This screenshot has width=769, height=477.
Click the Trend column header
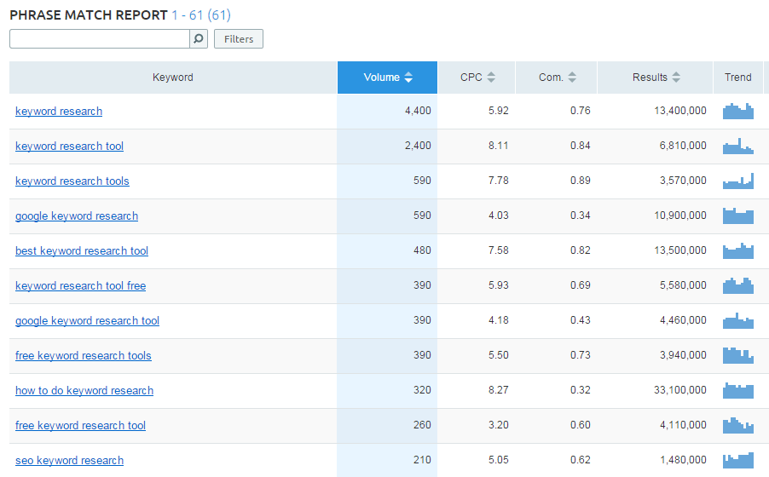click(x=738, y=78)
